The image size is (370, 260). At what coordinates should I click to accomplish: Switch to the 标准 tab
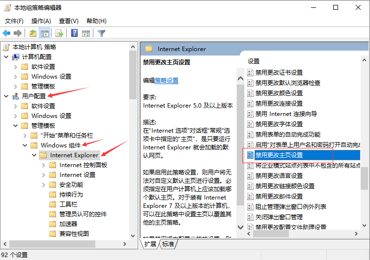(168, 244)
